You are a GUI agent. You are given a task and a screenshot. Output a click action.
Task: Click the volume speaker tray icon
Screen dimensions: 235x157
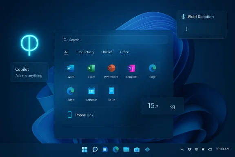point(197,149)
